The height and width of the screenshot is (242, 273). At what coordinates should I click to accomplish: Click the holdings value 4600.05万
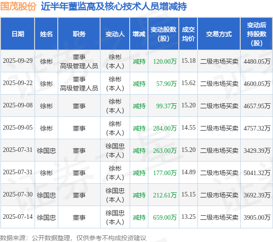tap(257, 84)
